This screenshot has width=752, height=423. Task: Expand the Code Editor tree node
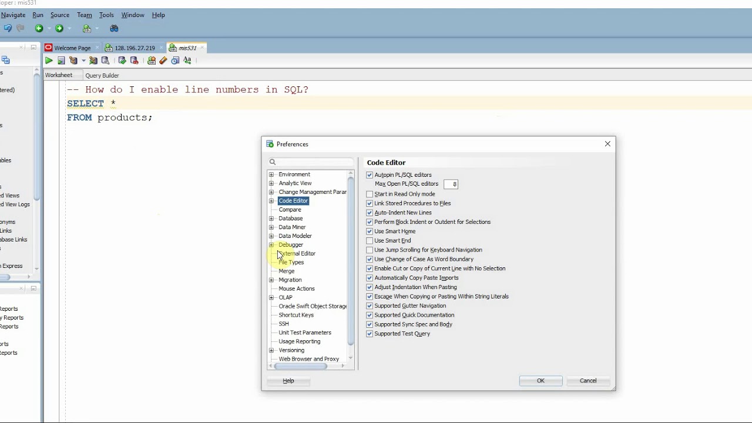point(271,201)
